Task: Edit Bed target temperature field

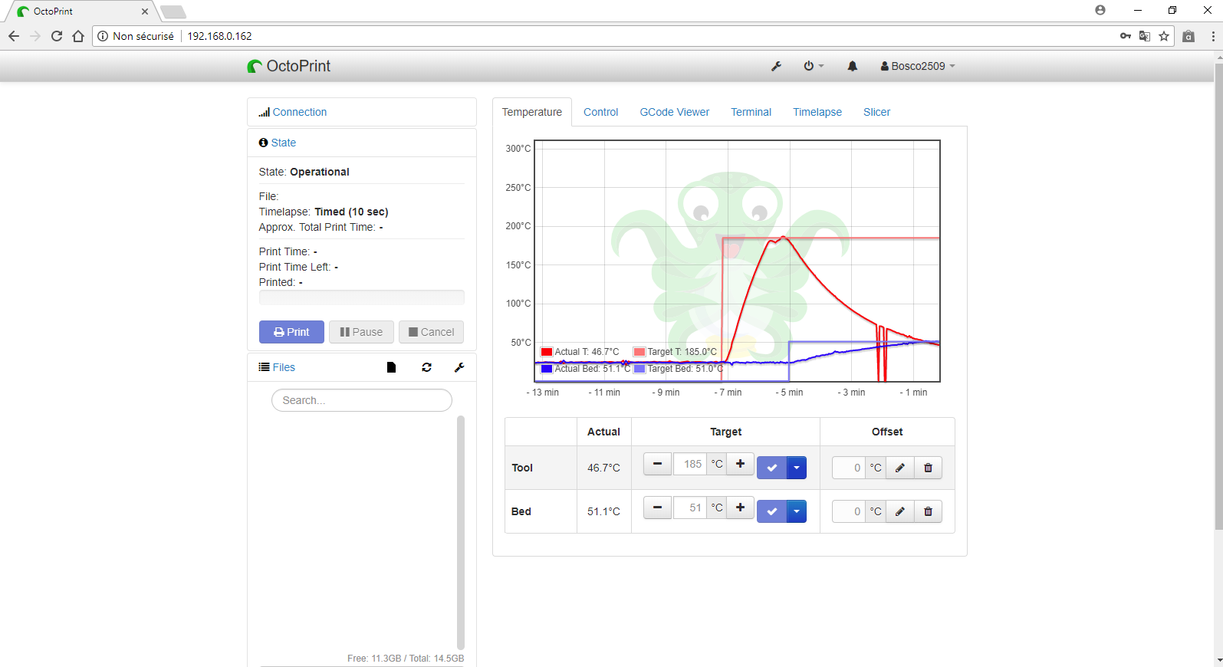Action: coord(690,508)
